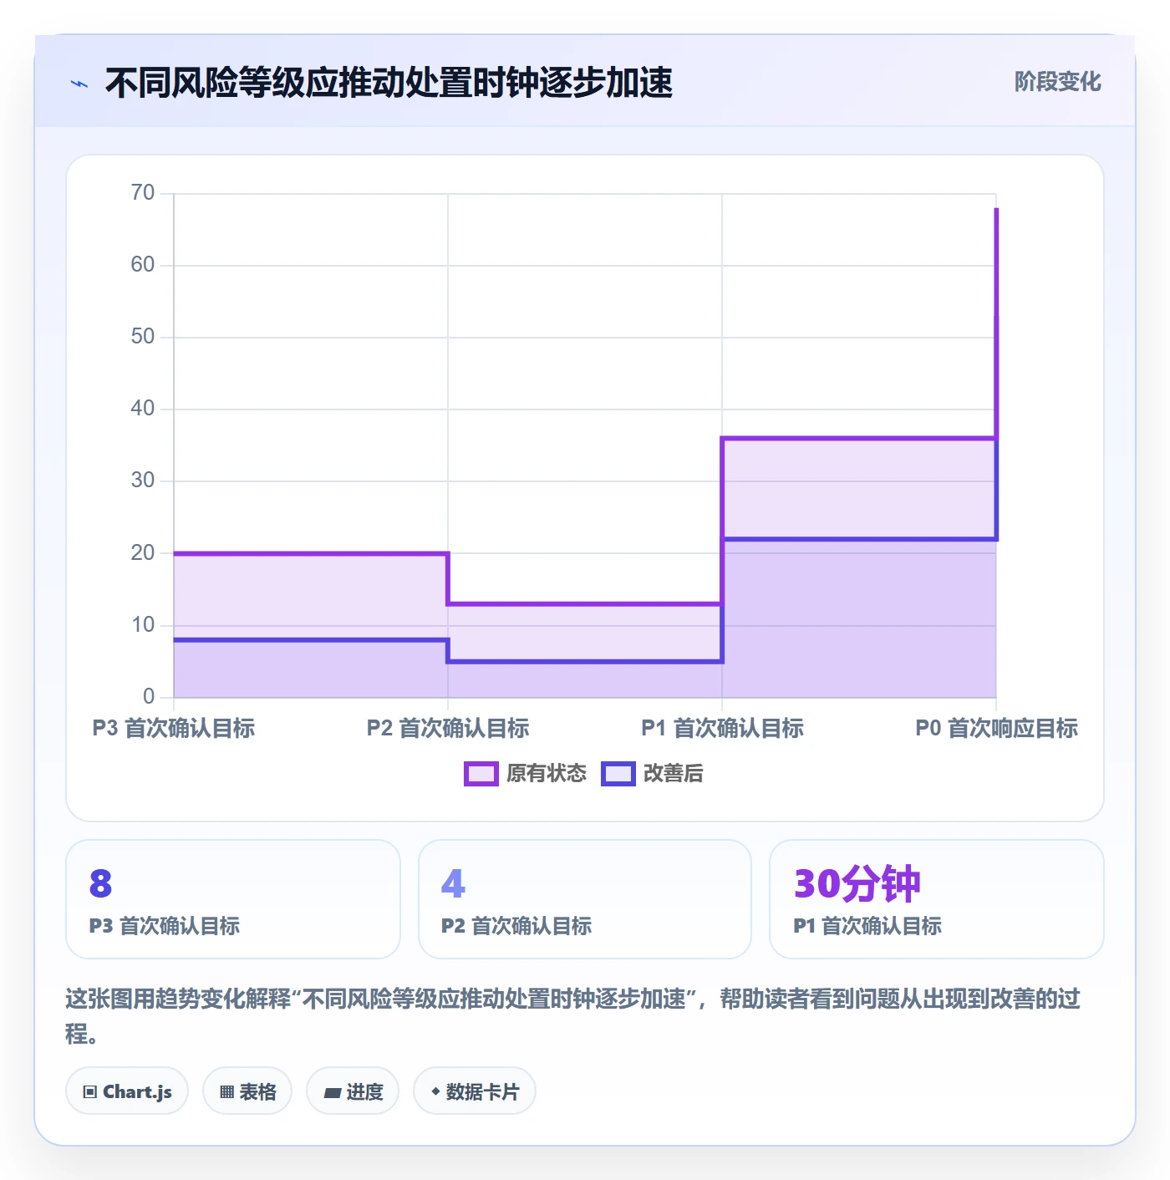Click the large value 30分钟

tap(857, 883)
